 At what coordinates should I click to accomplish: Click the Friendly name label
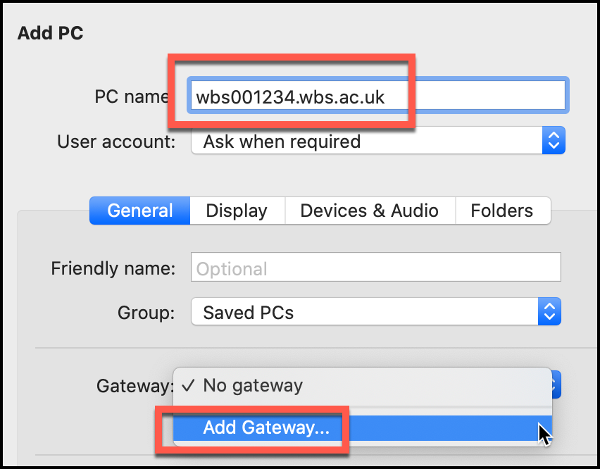tap(113, 268)
